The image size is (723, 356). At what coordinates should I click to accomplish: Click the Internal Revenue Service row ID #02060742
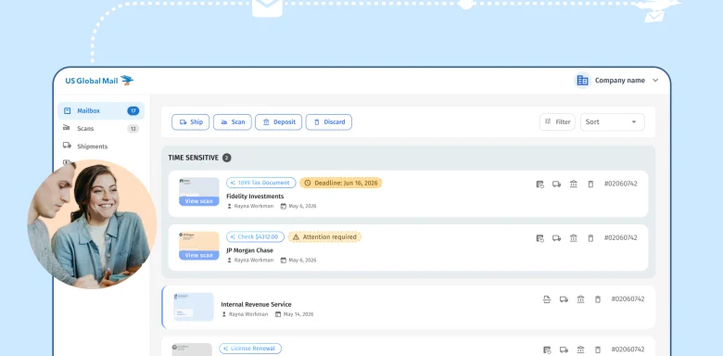[628, 299]
